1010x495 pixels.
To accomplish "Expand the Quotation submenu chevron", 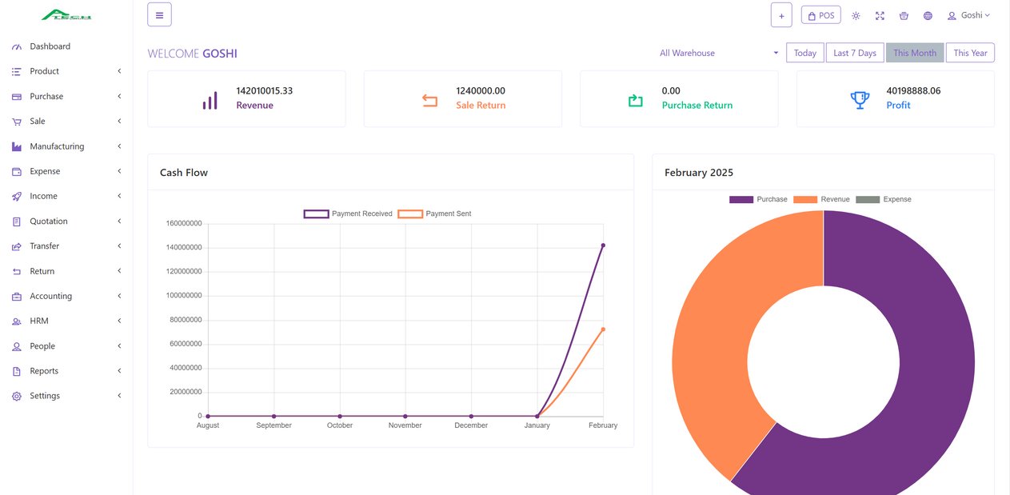I will click(x=119, y=222).
